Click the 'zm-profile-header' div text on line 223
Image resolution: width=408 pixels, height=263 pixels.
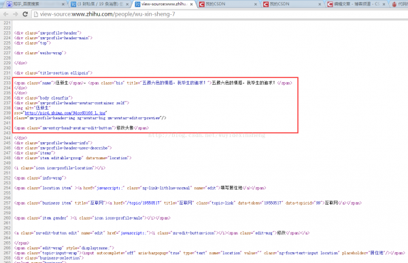(x=48, y=33)
